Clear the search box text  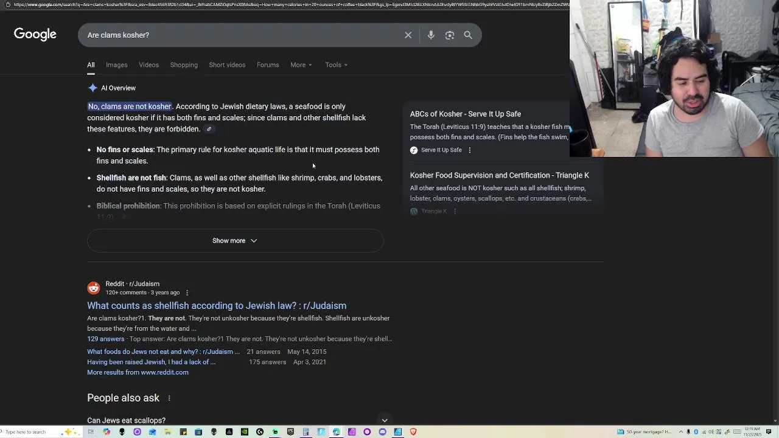pos(408,35)
